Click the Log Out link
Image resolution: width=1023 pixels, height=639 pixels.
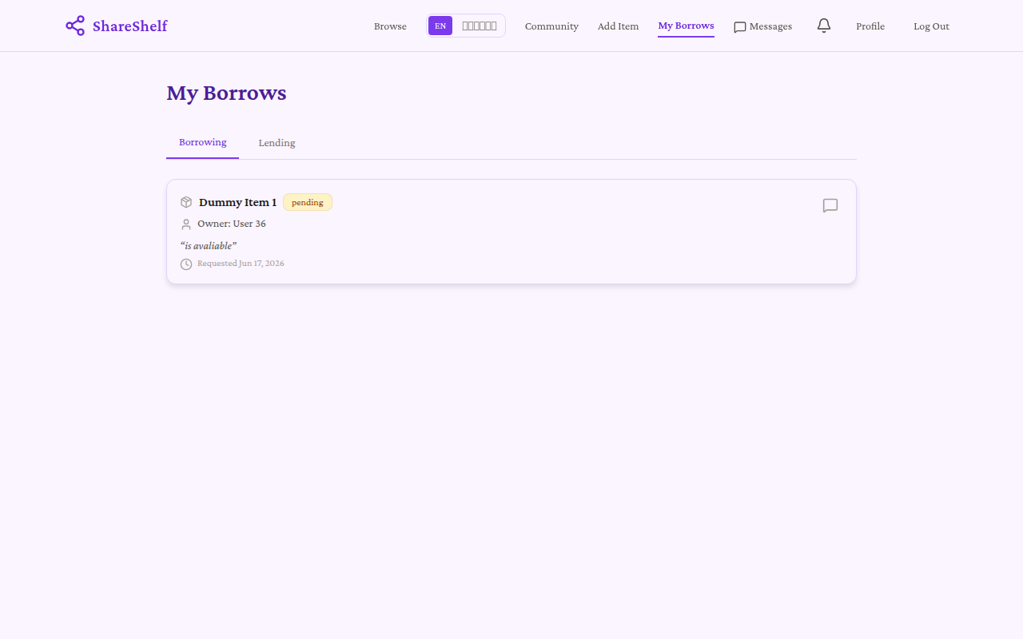point(931,26)
